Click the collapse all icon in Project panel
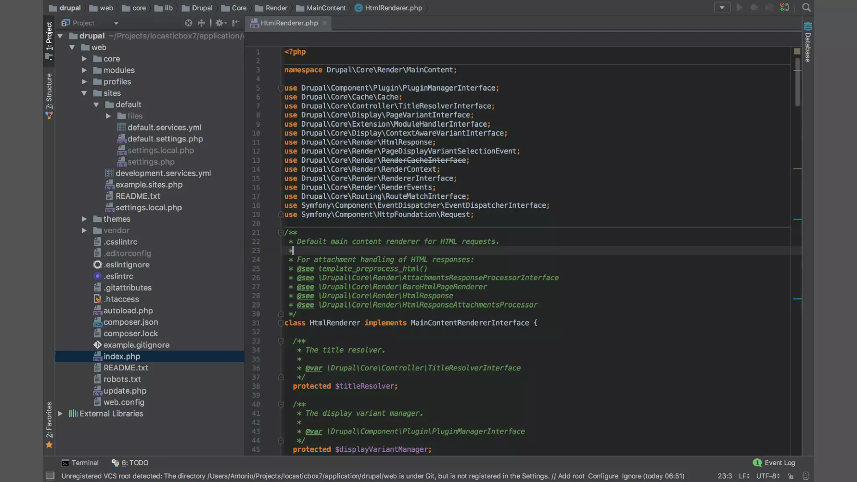Screen dimensions: 857x482 tap(201, 23)
